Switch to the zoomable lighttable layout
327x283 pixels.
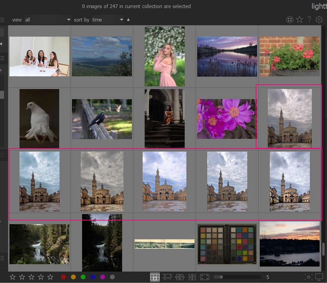tap(167, 277)
